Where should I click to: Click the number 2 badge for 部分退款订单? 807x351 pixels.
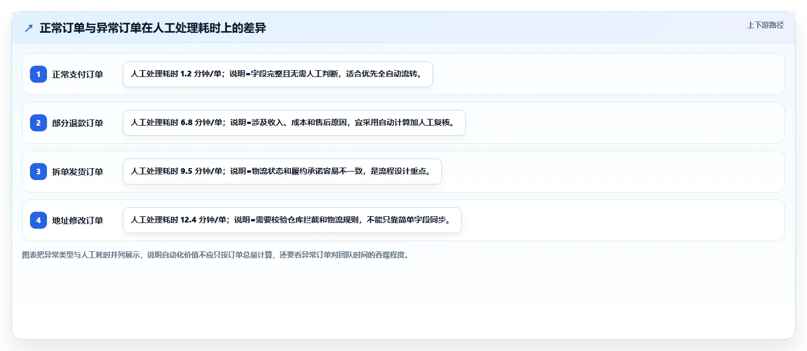(38, 123)
